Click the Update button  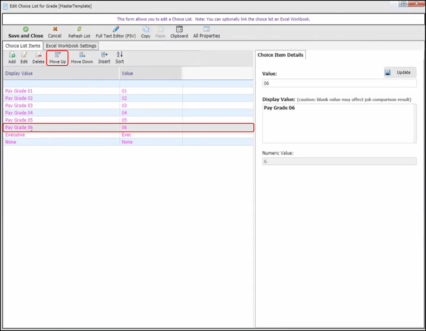point(400,73)
